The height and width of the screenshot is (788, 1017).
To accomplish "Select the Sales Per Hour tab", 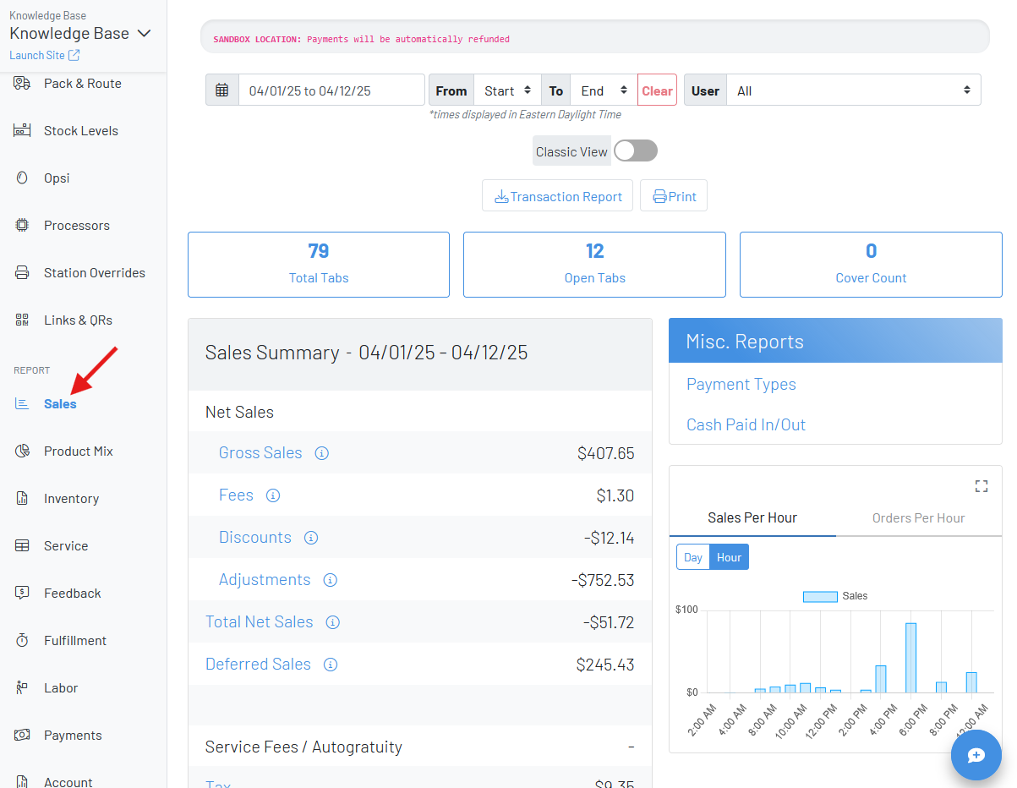I will 752,517.
